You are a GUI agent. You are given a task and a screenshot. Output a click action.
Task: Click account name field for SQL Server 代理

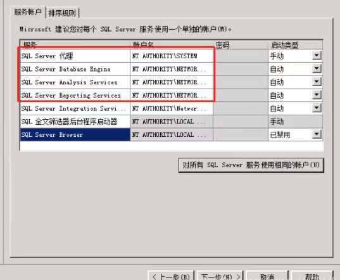coord(172,56)
